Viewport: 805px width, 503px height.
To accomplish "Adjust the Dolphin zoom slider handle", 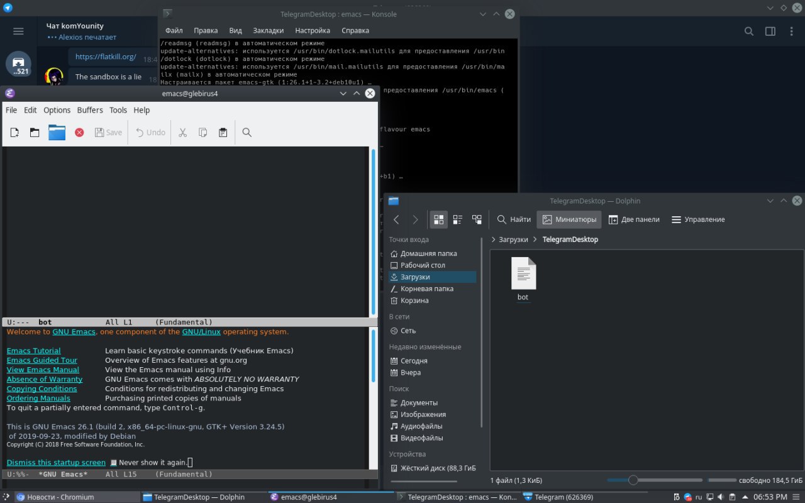I will pyautogui.click(x=633, y=480).
